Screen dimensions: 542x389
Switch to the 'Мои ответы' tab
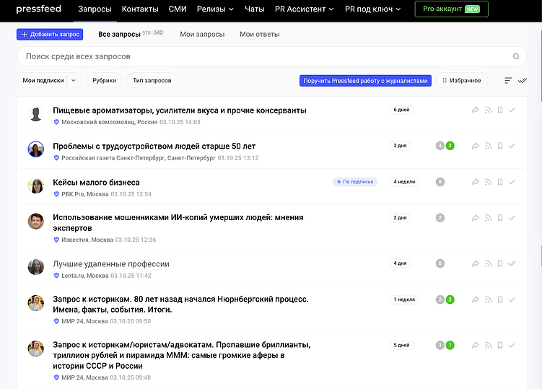(259, 35)
